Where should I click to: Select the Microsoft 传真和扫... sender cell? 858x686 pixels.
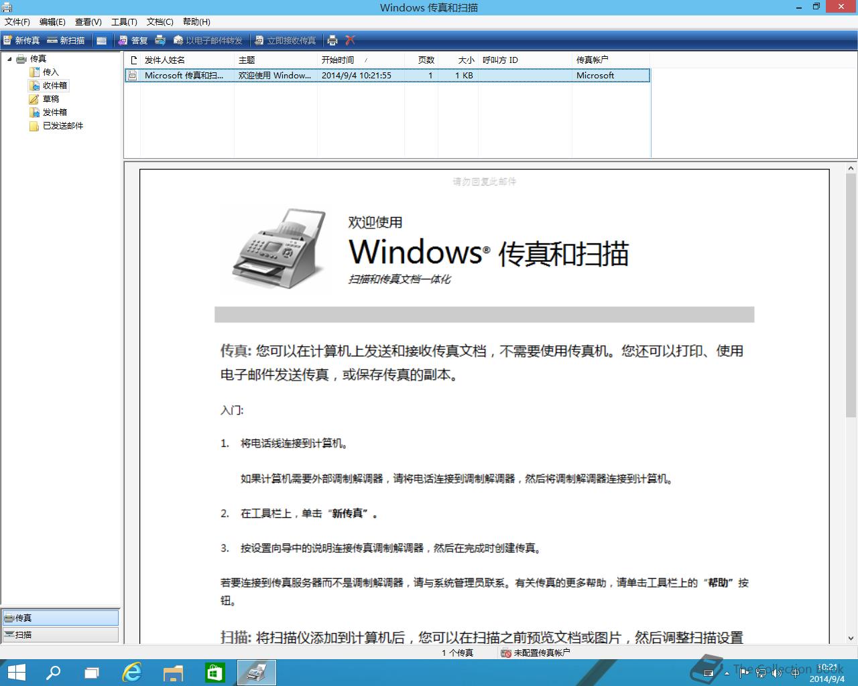coord(184,76)
